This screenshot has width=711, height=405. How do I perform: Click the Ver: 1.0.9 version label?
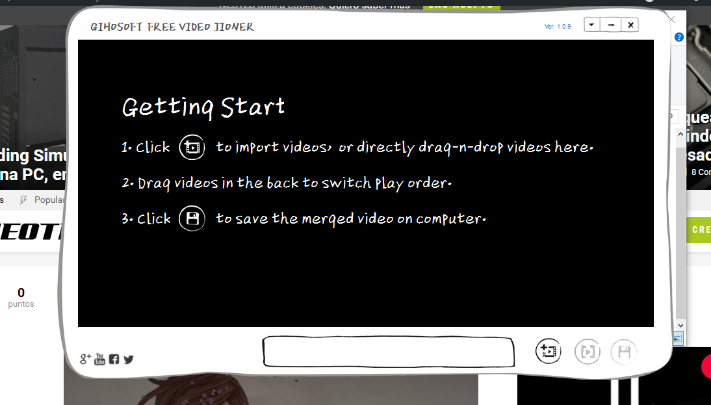pos(557,27)
